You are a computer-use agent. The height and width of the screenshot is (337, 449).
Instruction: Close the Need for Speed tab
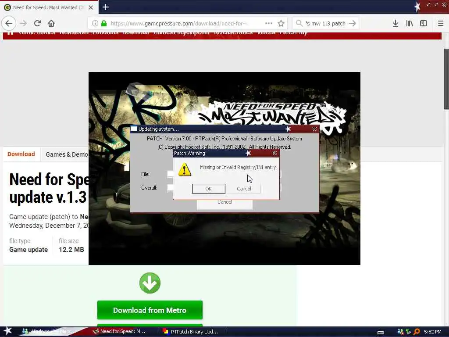click(91, 7)
